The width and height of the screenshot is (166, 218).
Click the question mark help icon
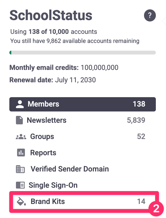pos(150,15)
